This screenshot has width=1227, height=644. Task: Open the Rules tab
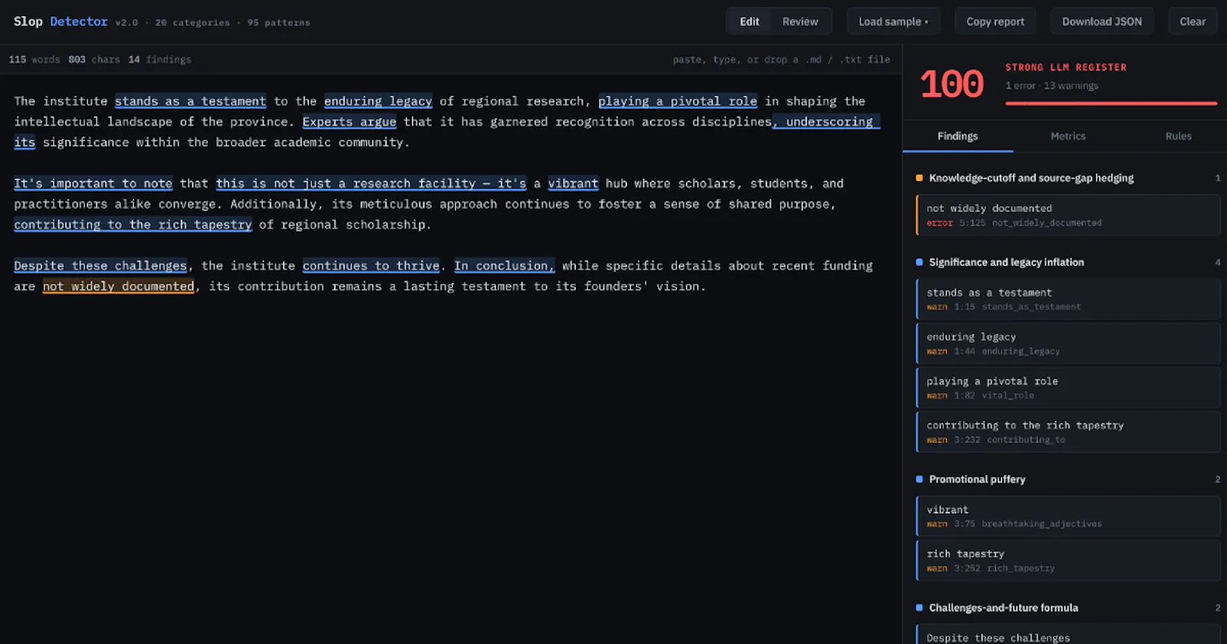point(1179,136)
